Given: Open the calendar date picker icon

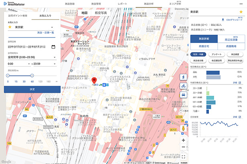Looking at the screenshot, I should tap(53, 47).
